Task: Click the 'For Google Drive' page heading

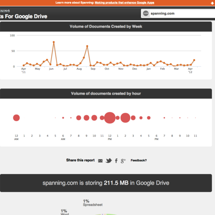Action: (x=26, y=16)
